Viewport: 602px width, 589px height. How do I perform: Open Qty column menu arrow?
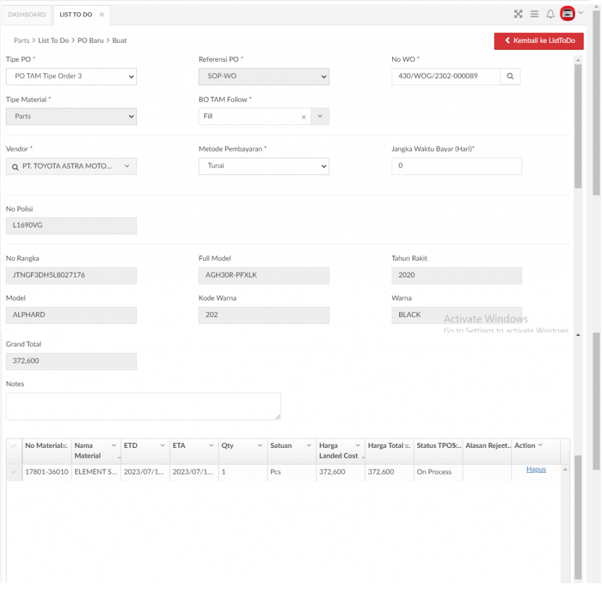pyautogui.click(x=260, y=446)
